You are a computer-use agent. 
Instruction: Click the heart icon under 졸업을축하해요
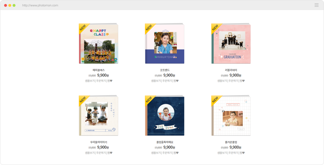tap(177, 153)
